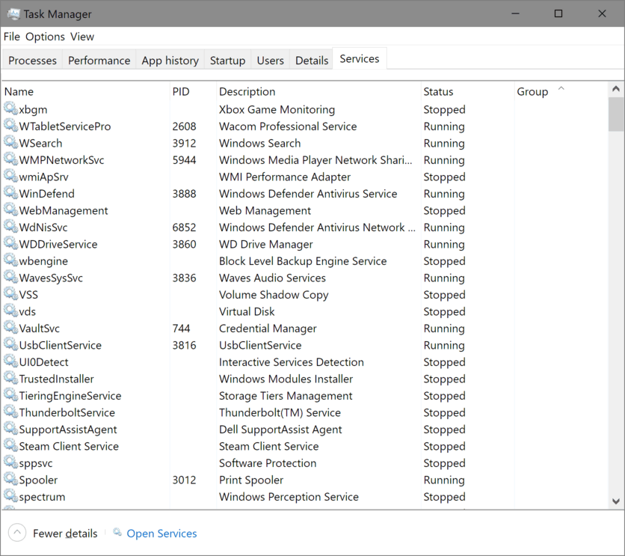Click the TieringEngineService gear icon
Viewport: 625px width, 556px height.
click(x=10, y=395)
